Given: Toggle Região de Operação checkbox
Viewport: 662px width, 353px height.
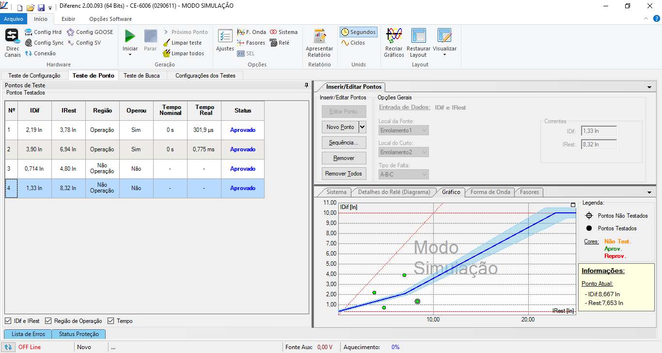Looking at the screenshot, I should (48, 321).
